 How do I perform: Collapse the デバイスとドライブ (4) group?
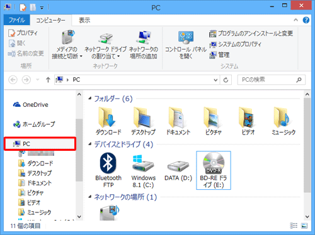tap(90, 144)
